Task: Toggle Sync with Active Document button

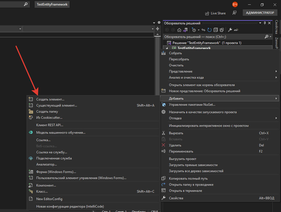Action: pyautogui.click(x=203, y=30)
